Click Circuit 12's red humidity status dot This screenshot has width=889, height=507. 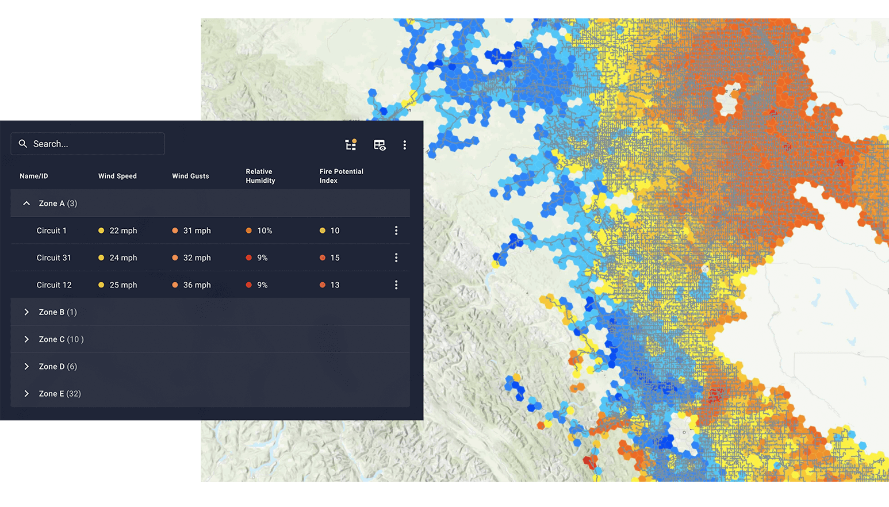(249, 285)
